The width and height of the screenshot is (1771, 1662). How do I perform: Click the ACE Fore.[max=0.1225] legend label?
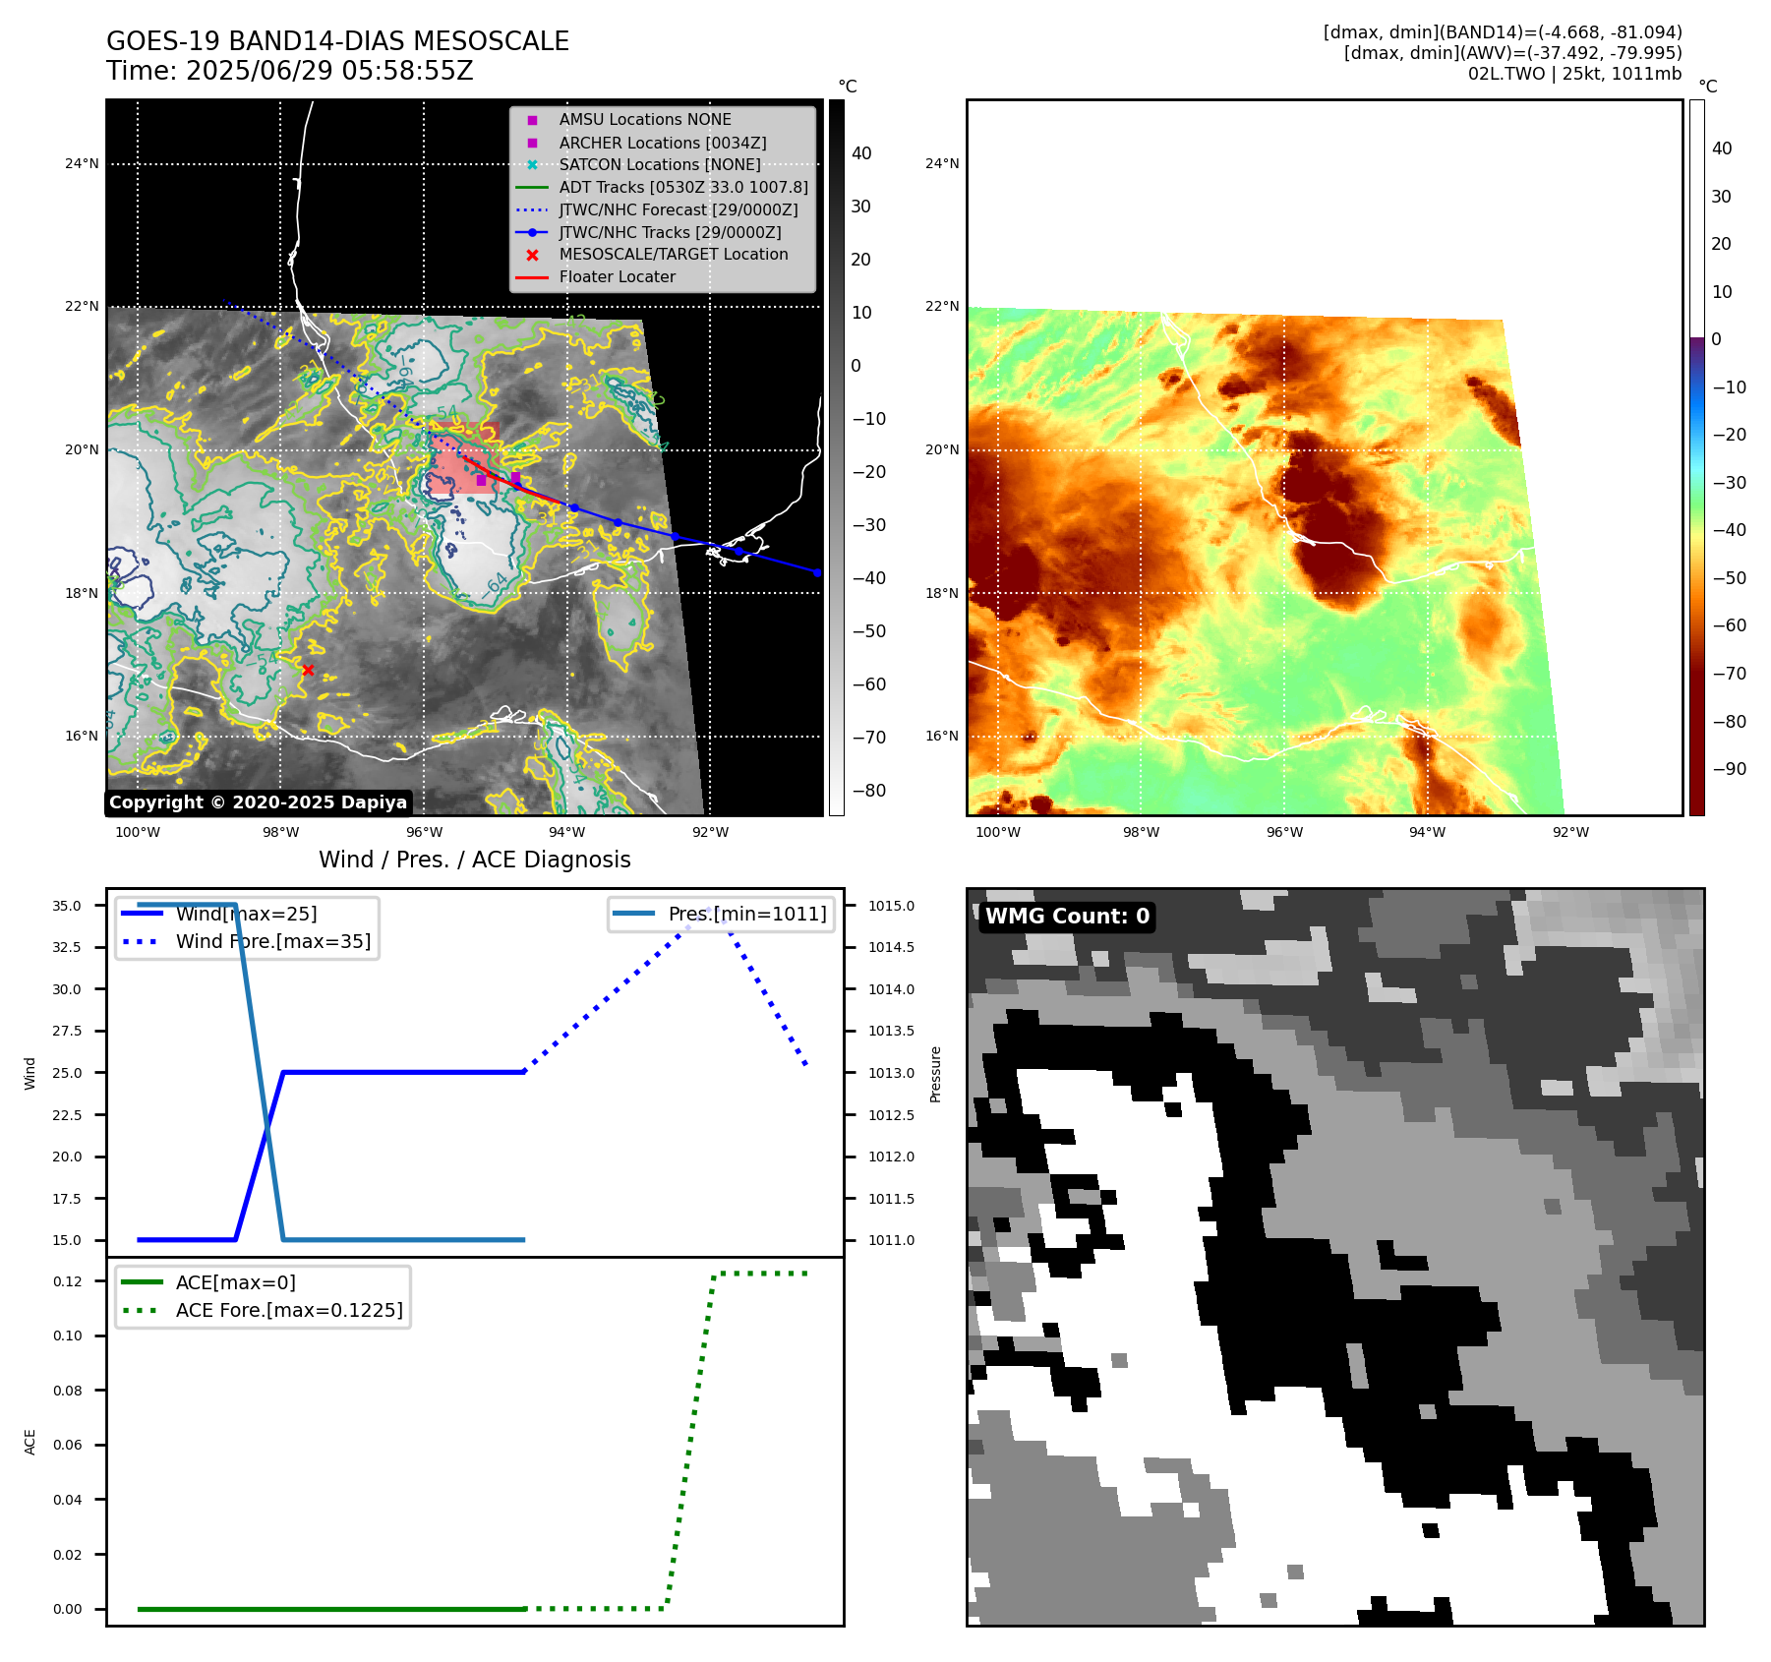289,1310
